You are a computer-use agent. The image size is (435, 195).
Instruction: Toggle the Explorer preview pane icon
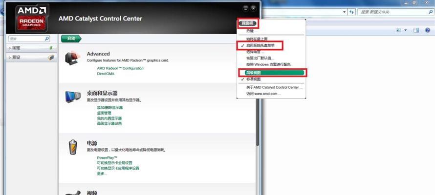(x=416, y=30)
